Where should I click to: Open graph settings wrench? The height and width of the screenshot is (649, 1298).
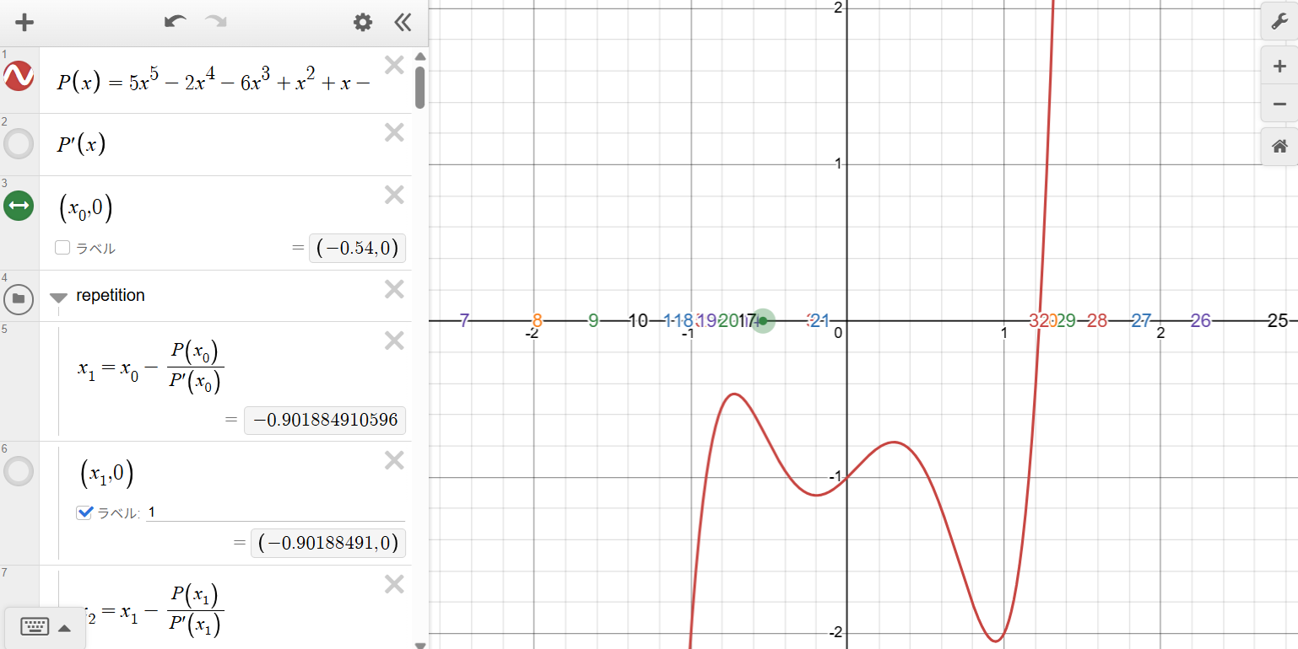click(x=1279, y=22)
